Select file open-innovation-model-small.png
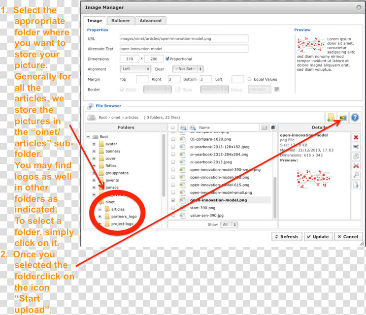Viewport: 366px width, 315px height. pos(221,192)
